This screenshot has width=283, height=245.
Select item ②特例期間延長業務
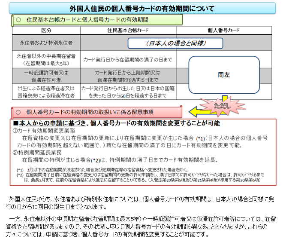(37, 153)
